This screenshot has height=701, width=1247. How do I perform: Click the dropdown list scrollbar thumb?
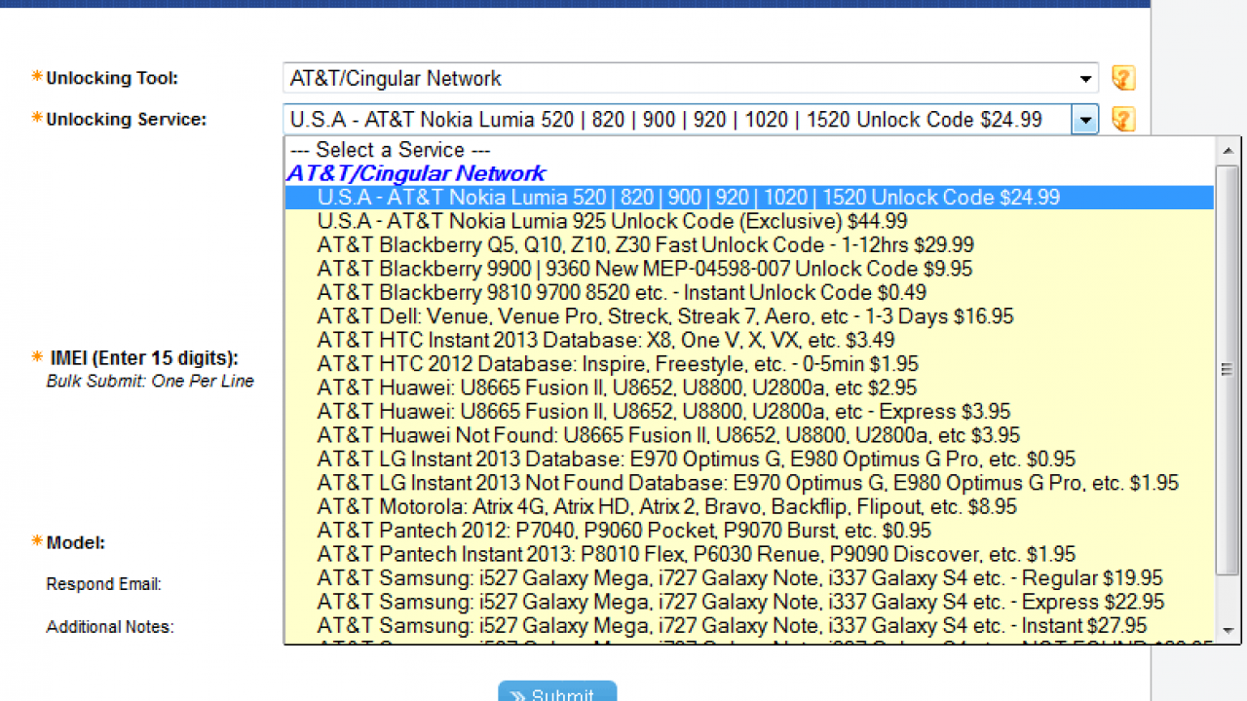1228,369
